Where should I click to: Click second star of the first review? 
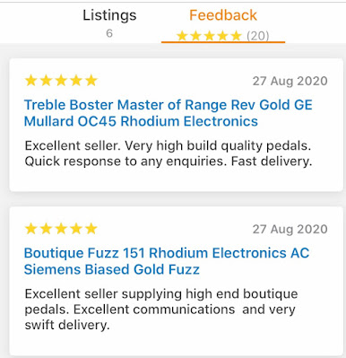pos(46,80)
